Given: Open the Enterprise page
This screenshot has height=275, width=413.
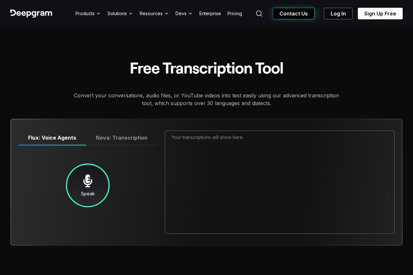Looking at the screenshot, I should pyautogui.click(x=210, y=14).
